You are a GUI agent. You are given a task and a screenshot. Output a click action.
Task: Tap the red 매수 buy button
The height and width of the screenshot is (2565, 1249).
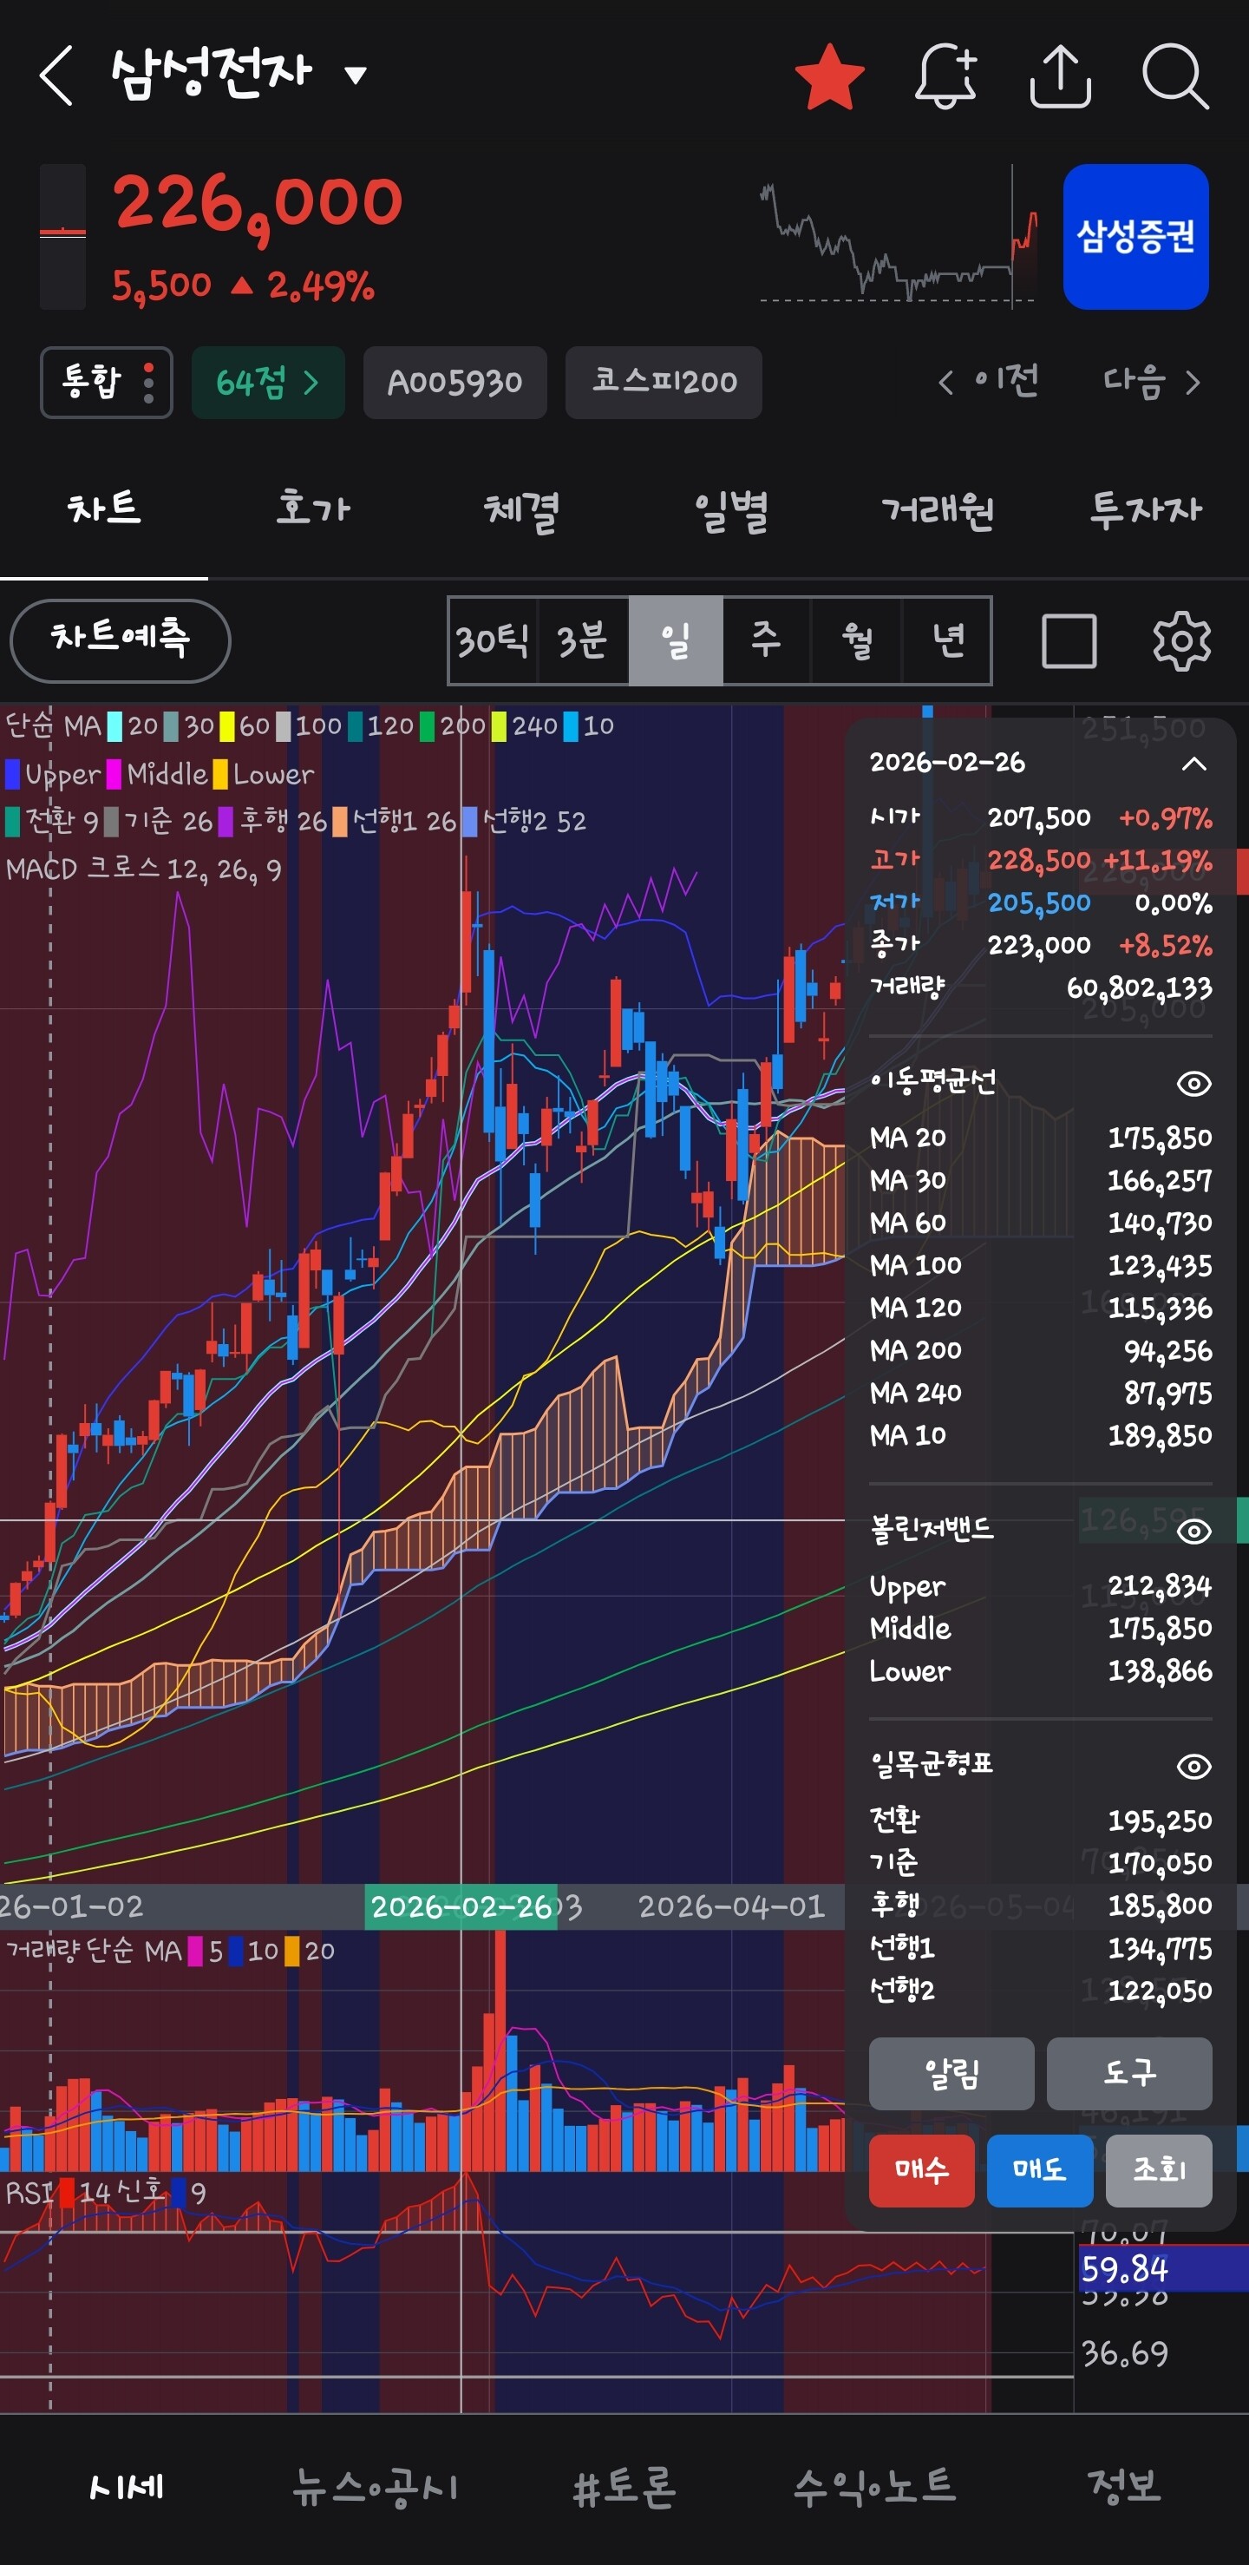922,2171
